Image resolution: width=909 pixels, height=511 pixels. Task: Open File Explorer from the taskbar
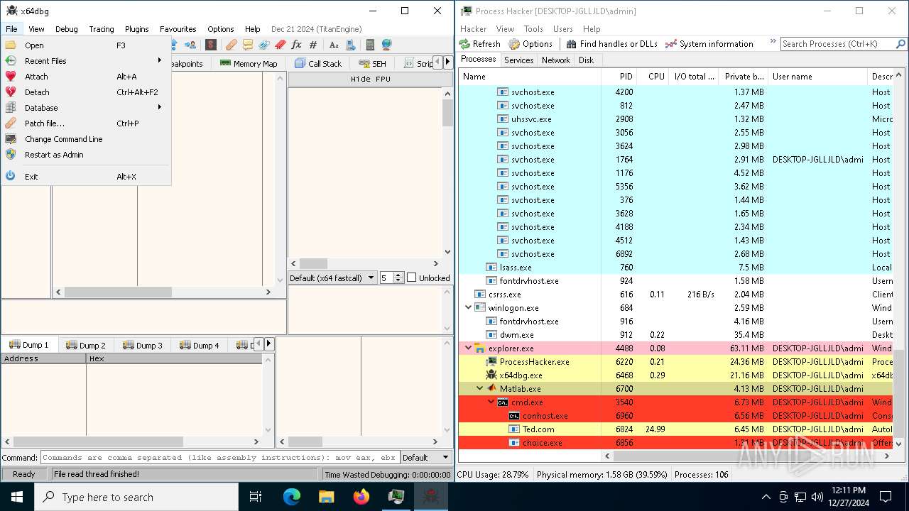pos(327,497)
